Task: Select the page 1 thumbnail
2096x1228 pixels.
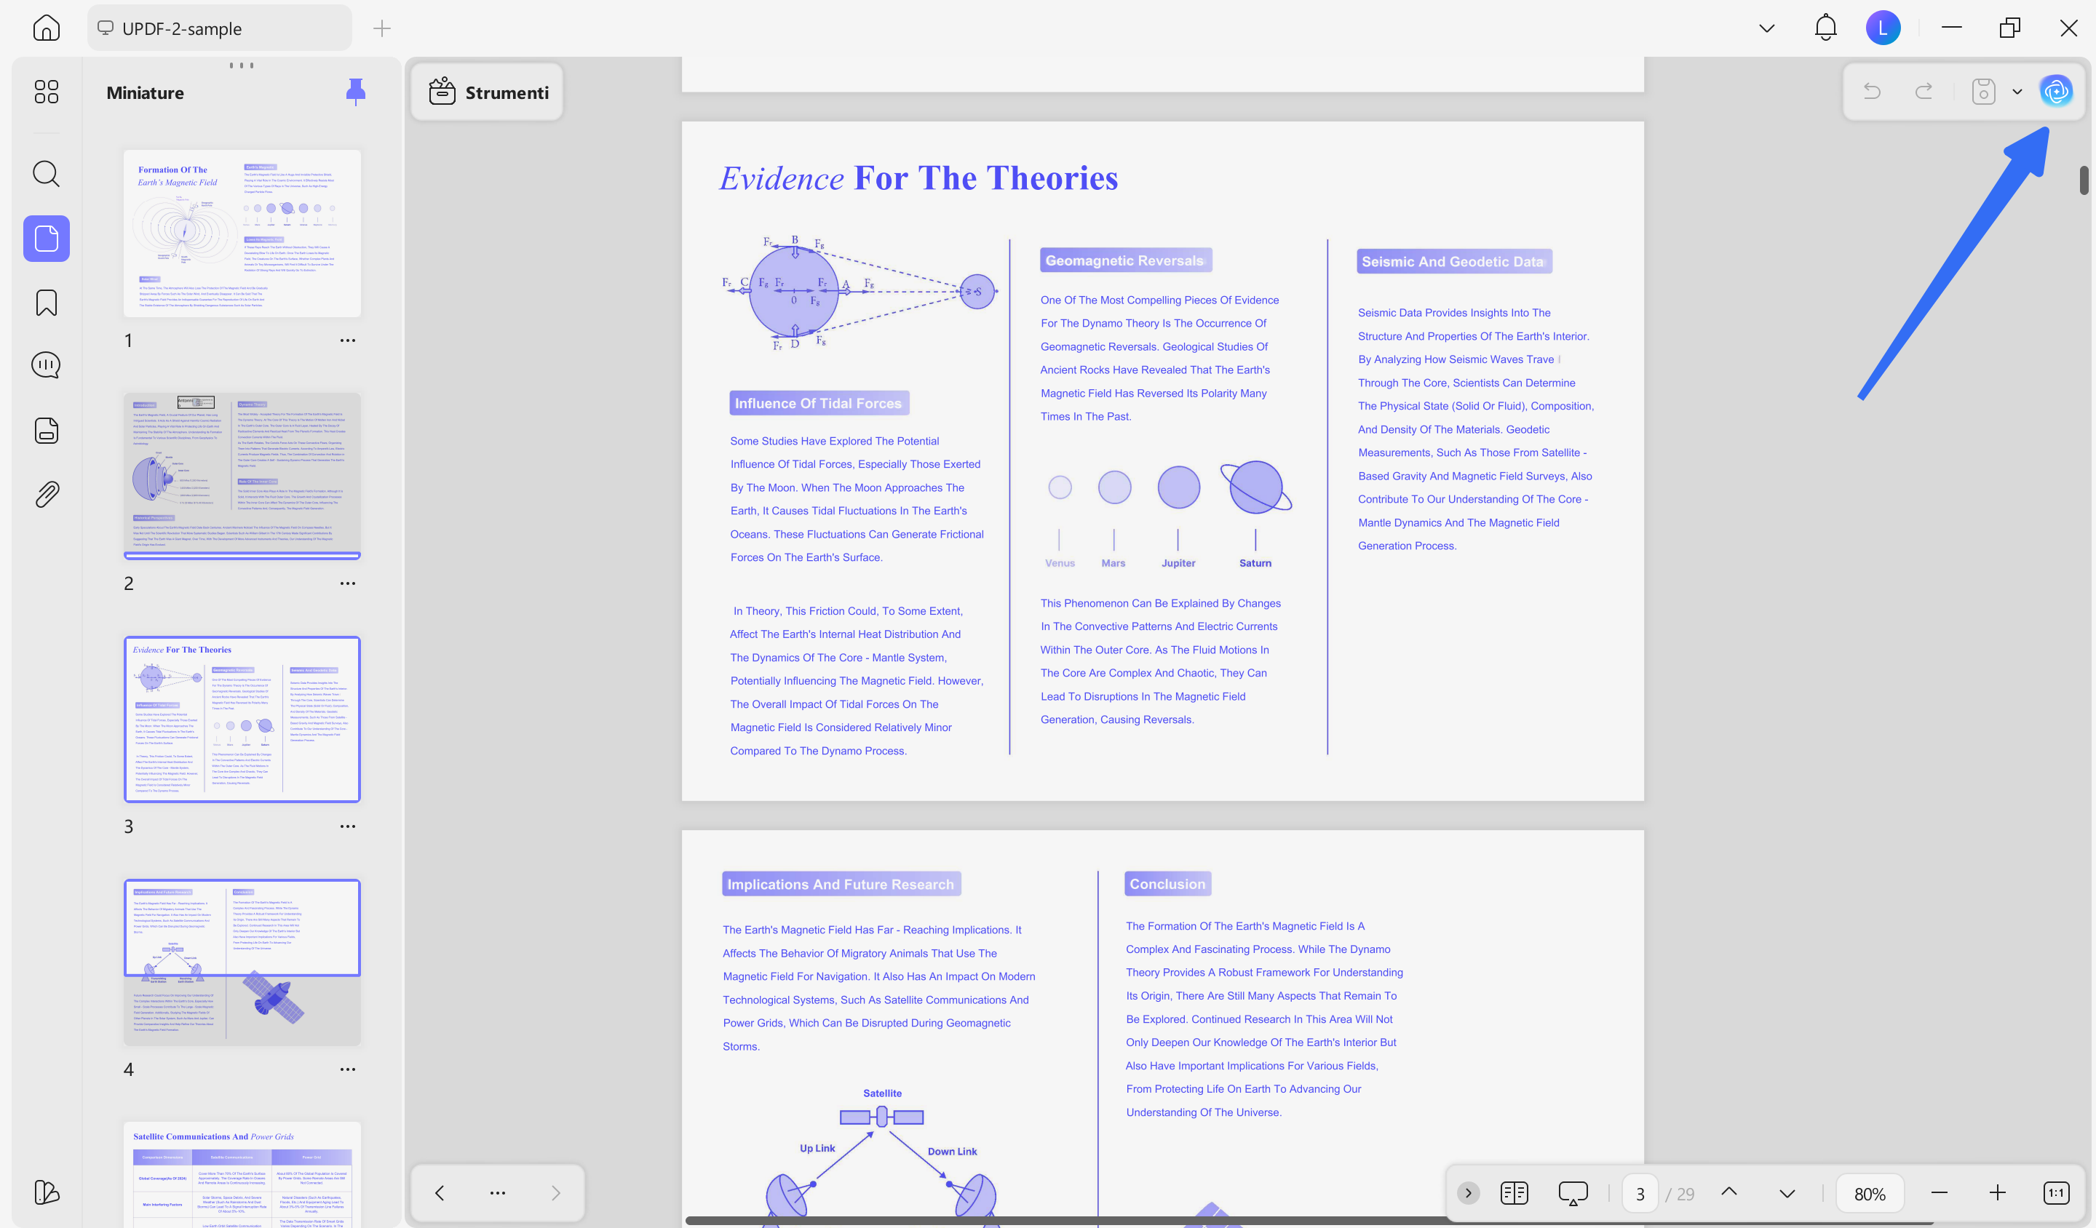Action: pos(242,234)
